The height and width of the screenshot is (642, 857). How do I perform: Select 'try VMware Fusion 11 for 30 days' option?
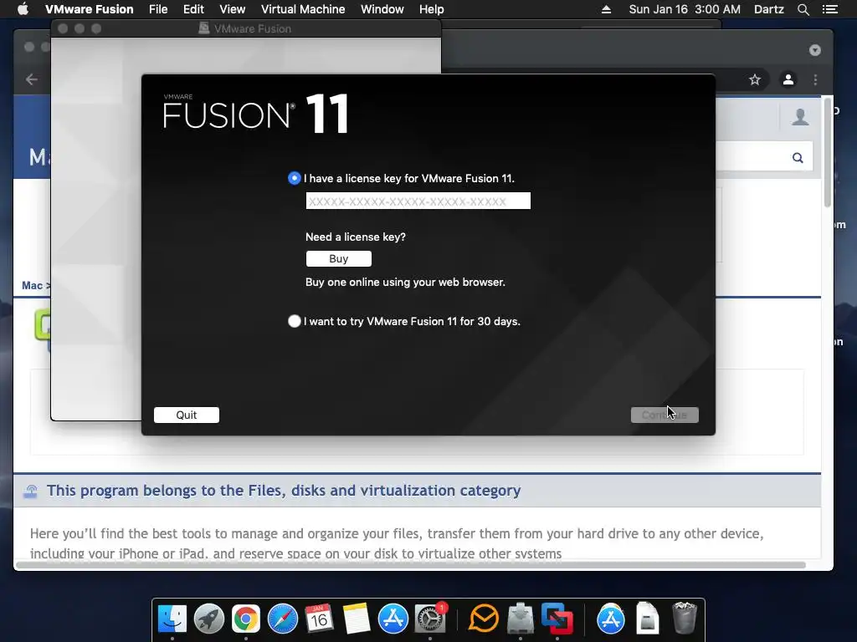(294, 321)
